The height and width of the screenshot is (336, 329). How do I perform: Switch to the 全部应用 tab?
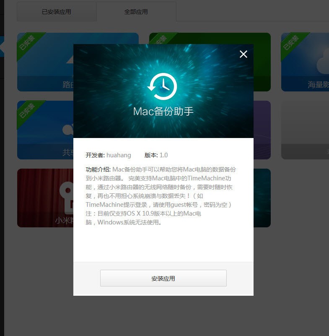(x=136, y=12)
